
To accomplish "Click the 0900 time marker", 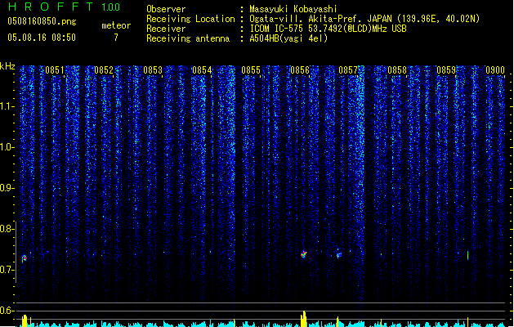I will click(495, 70).
